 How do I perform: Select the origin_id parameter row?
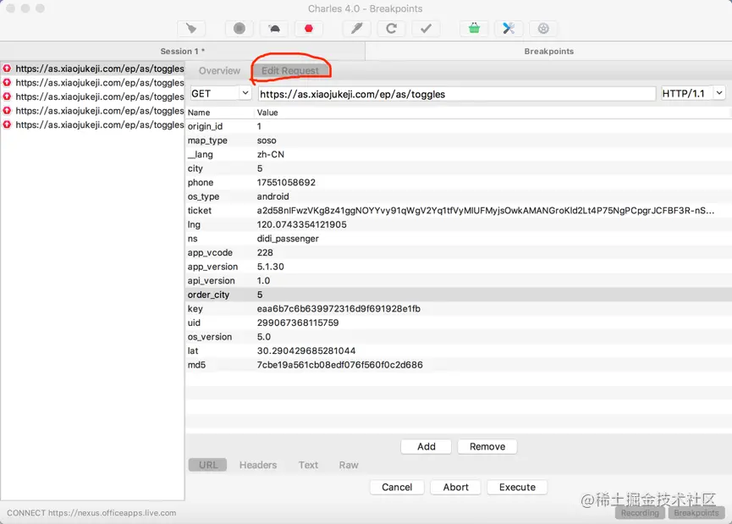coord(459,127)
